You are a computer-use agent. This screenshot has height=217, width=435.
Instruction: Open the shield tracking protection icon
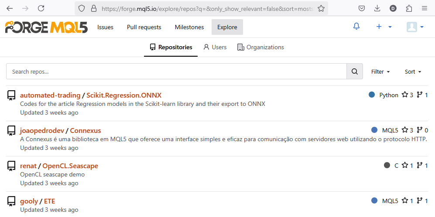pos(81,9)
